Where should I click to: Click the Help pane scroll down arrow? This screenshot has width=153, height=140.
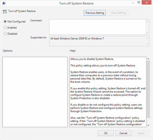pos(148,125)
